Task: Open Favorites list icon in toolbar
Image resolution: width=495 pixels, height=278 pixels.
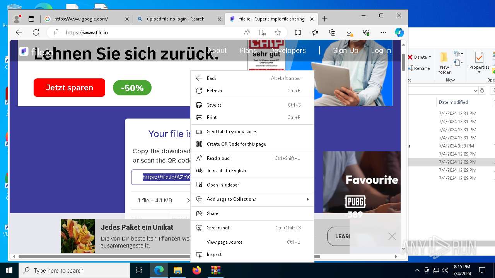Action: [315, 32]
